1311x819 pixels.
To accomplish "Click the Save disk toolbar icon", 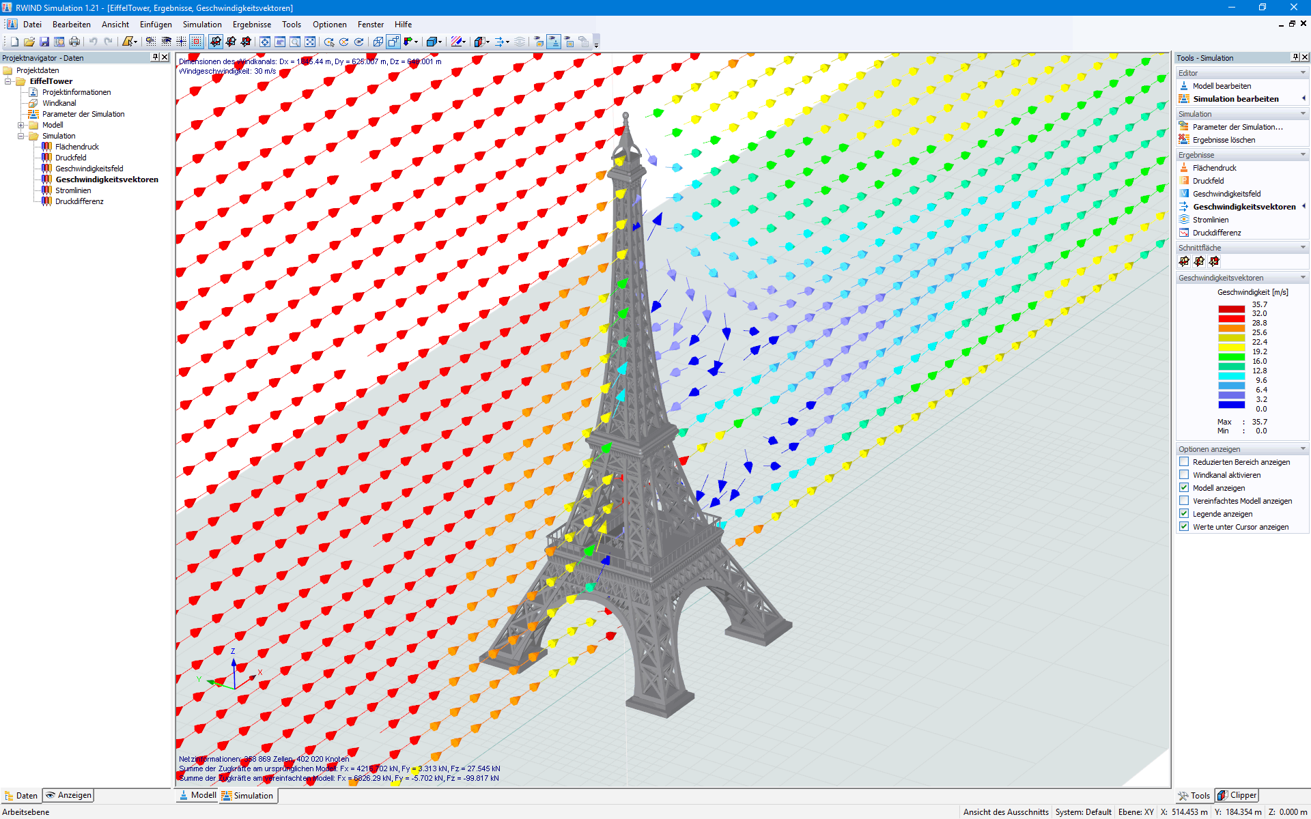I will [44, 42].
